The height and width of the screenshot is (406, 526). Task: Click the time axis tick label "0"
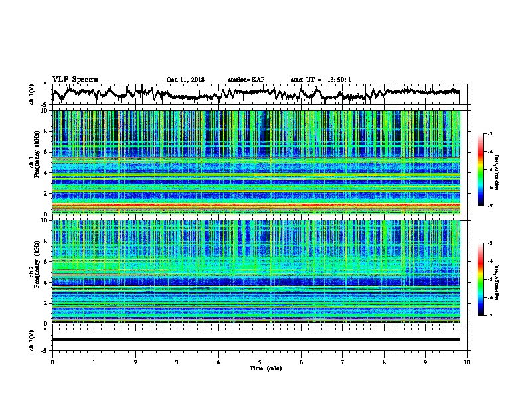click(x=52, y=362)
